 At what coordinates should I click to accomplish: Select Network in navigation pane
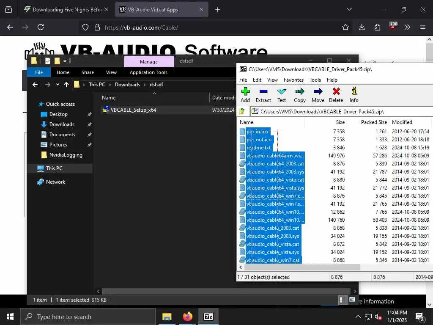(x=55, y=182)
